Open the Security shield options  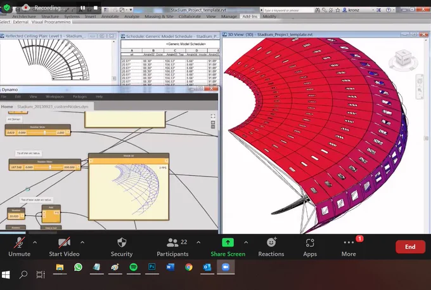click(122, 247)
